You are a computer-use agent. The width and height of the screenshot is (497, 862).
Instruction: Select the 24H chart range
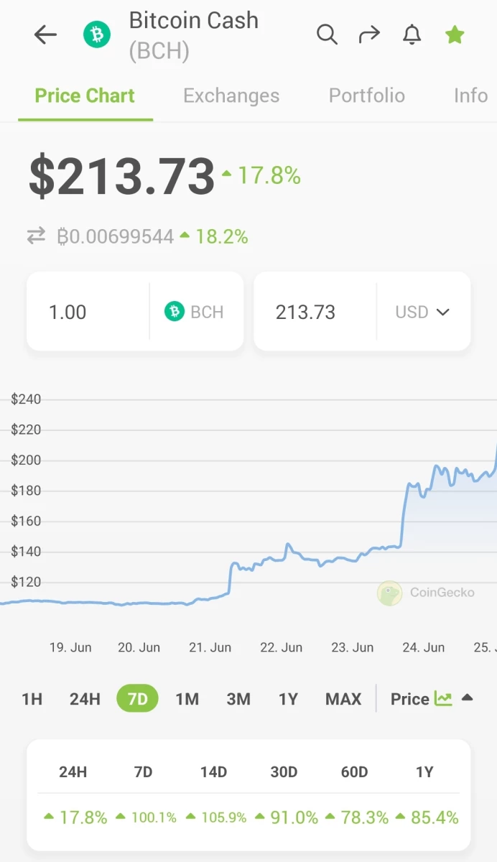(x=85, y=698)
